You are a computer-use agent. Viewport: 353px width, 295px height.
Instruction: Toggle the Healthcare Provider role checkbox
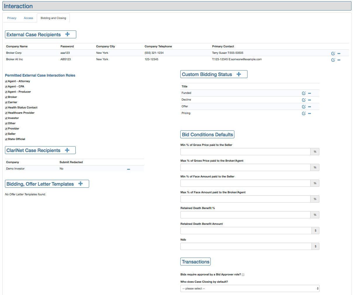coord(6,113)
